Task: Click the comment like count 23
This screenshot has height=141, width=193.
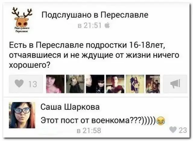Action: tap(183, 130)
